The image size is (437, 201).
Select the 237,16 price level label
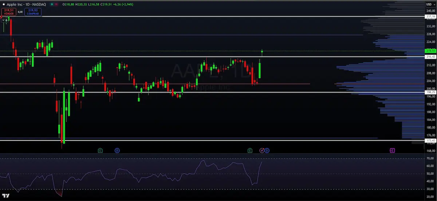coord(430,17)
